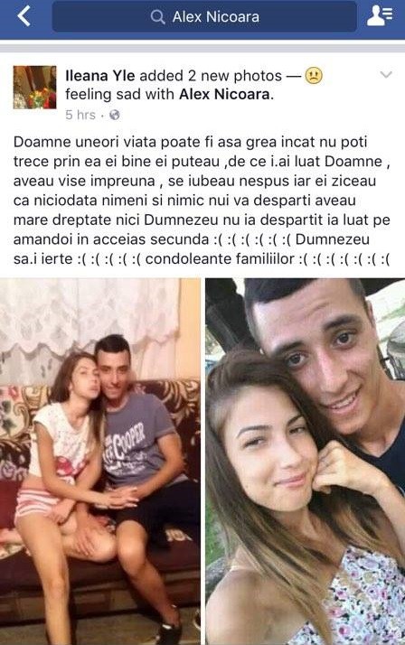
Task: Open the couple selfie photo on the right
Action: [x=305, y=462]
